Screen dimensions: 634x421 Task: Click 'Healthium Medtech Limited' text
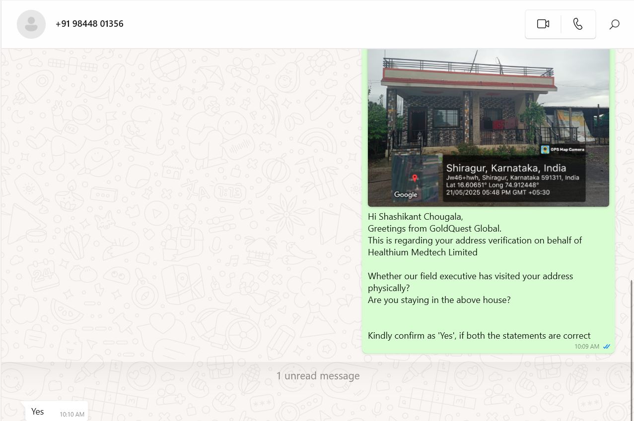[423, 252]
